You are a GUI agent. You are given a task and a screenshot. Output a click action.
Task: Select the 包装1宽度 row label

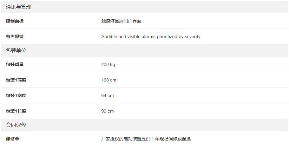(16, 96)
